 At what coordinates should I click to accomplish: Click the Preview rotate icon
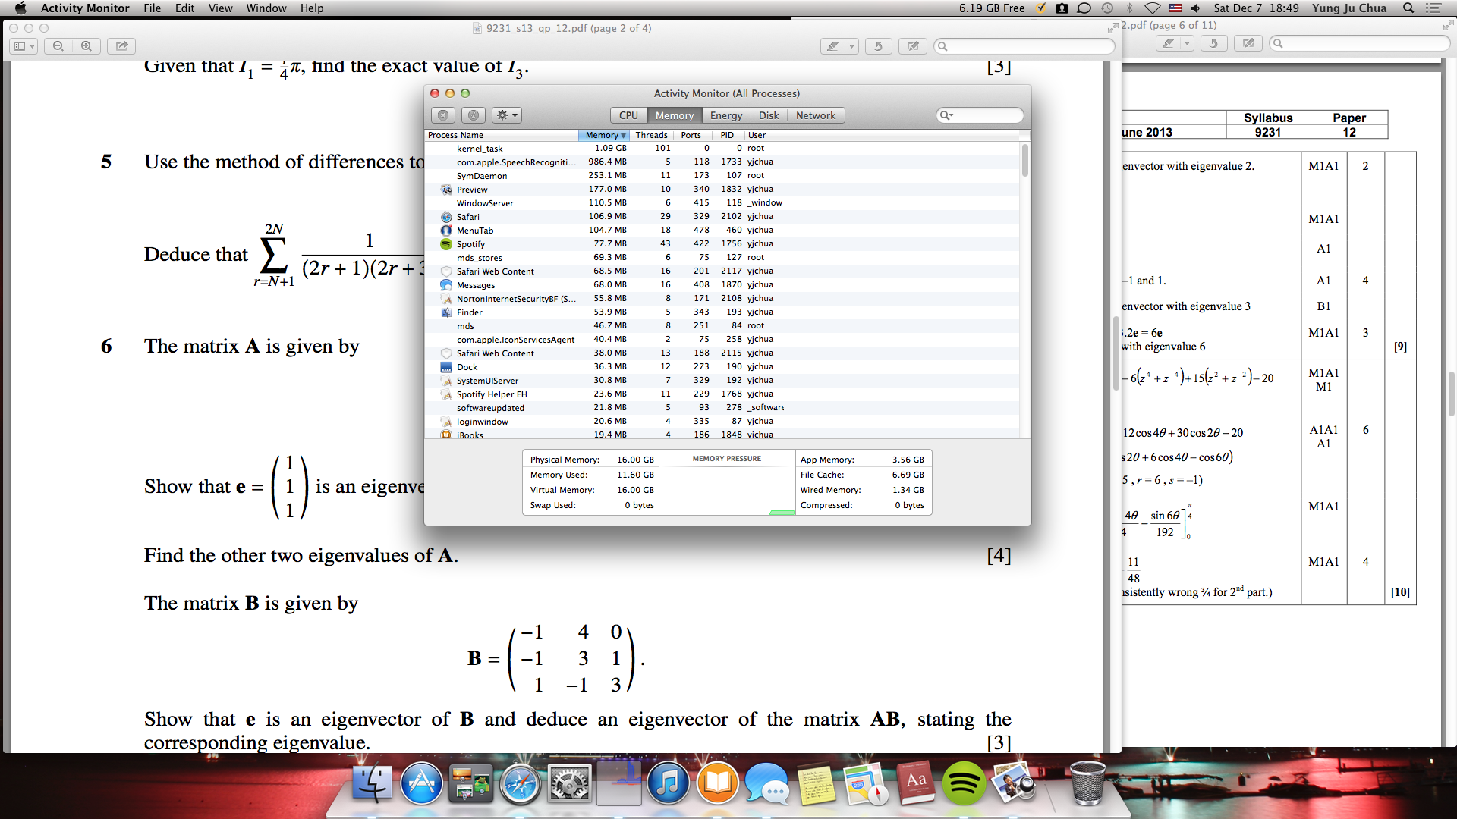tap(878, 46)
